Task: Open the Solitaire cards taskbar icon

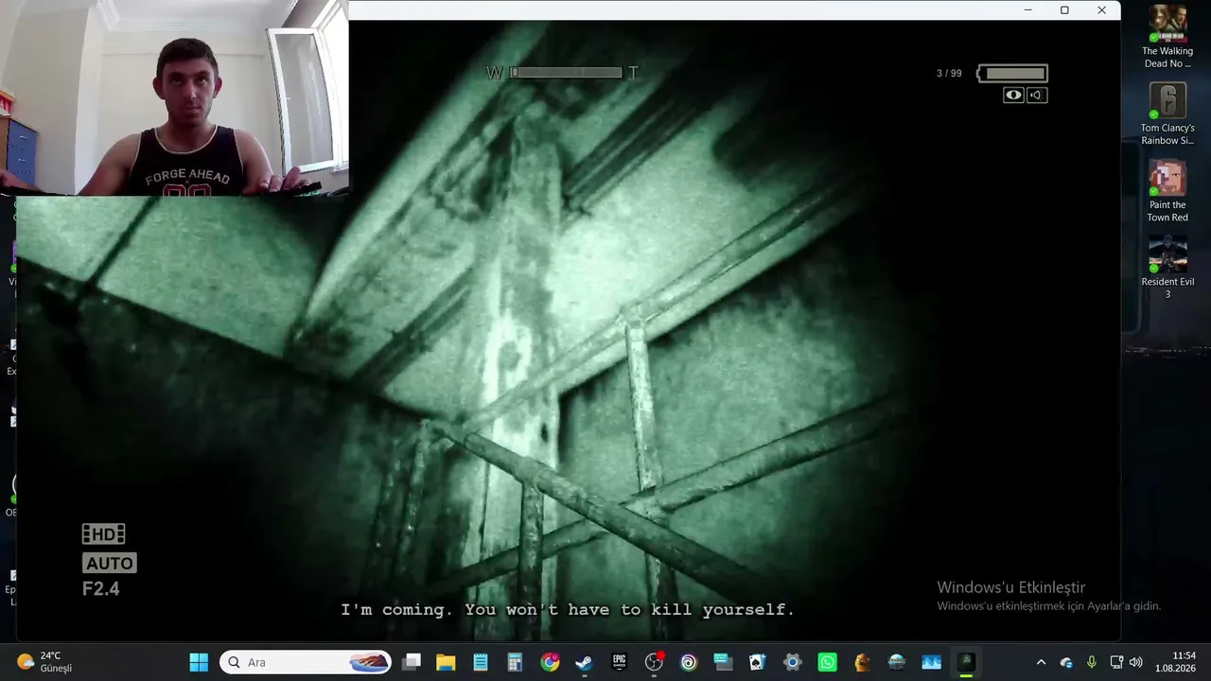Action: (758, 662)
